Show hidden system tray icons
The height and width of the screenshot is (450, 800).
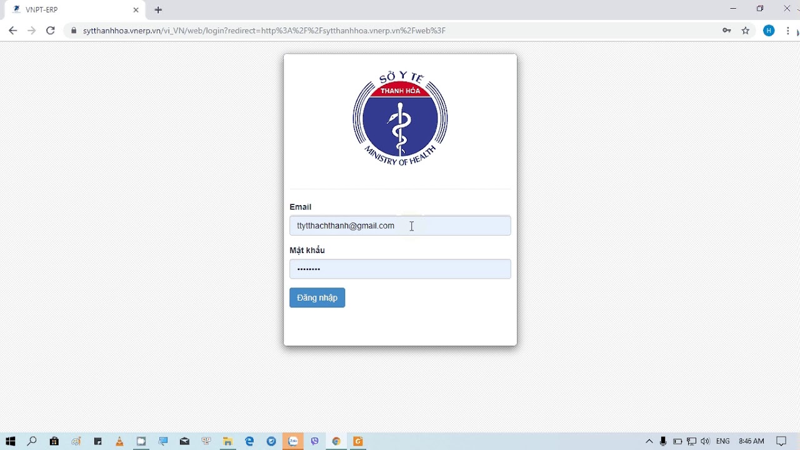(x=649, y=441)
